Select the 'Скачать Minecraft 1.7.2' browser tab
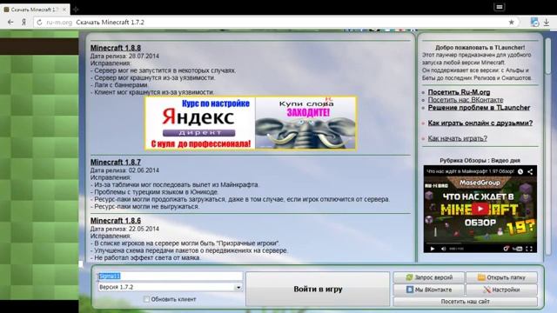 click(35, 10)
